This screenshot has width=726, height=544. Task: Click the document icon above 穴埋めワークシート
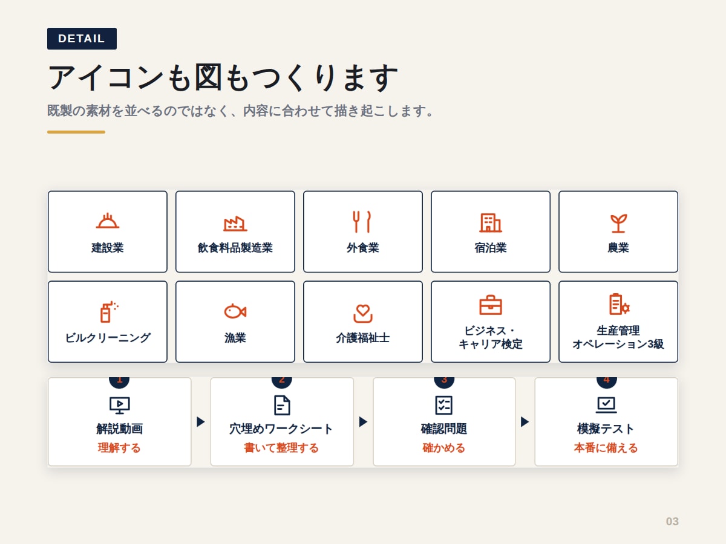[282, 405]
